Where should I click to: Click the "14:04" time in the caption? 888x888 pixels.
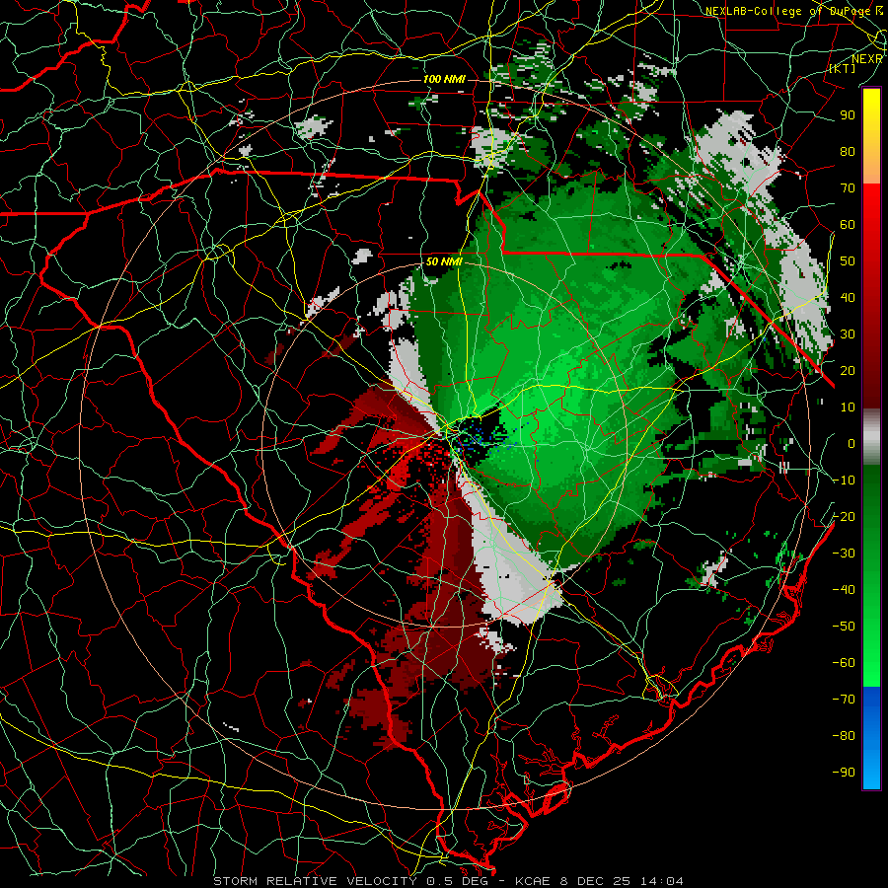(x=663, y=881)
